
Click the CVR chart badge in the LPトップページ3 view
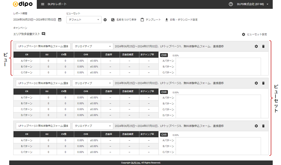(164, 135)
